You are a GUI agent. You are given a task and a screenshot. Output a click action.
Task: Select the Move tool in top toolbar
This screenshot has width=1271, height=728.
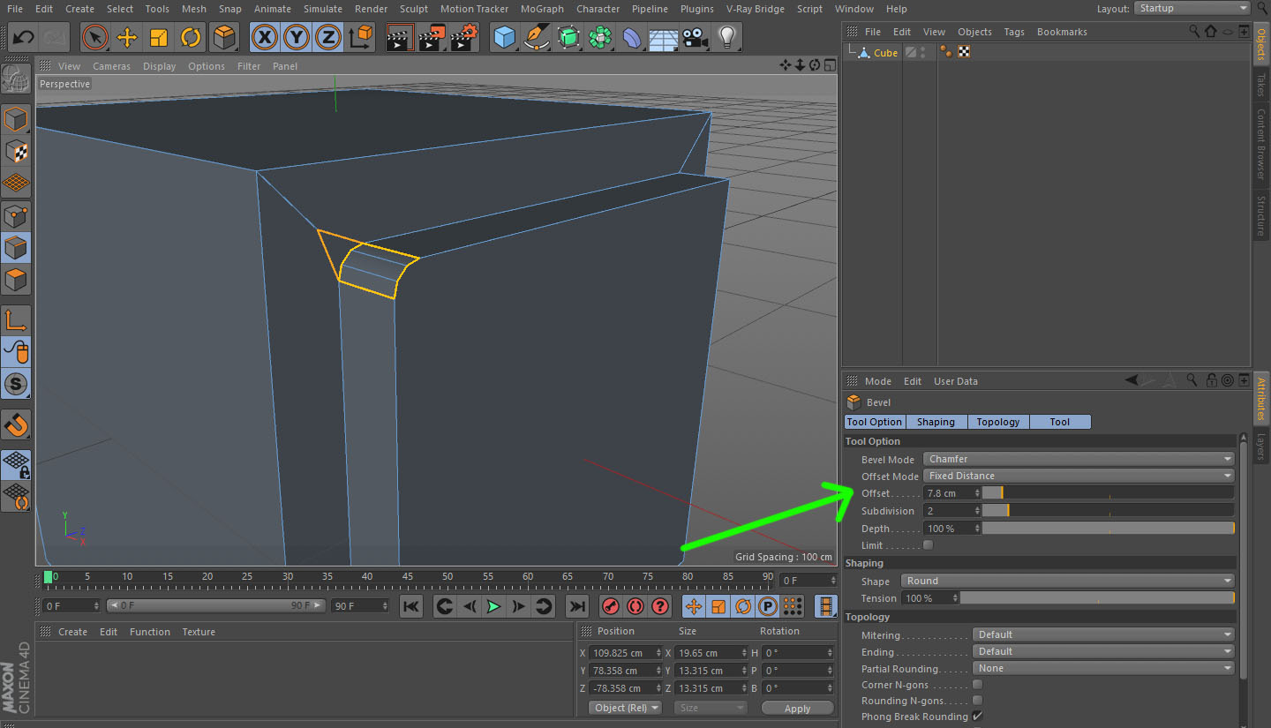[127, 38]
